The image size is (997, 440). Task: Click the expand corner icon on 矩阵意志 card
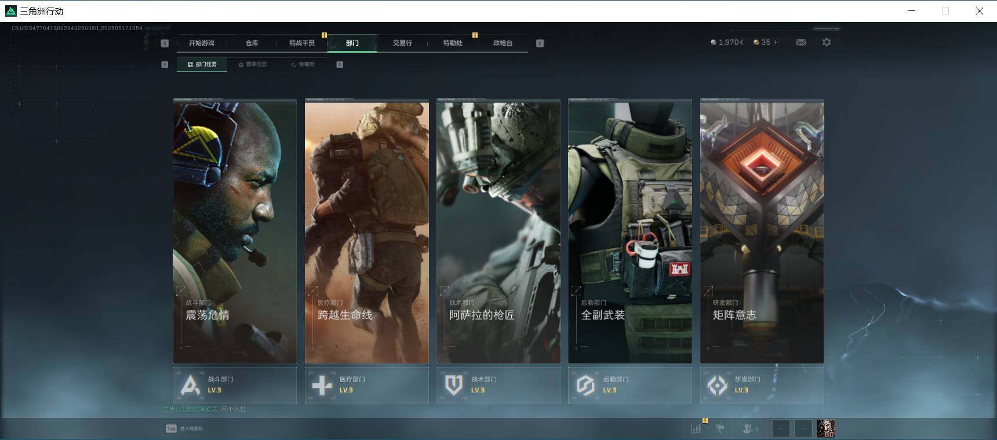(708, 290)
